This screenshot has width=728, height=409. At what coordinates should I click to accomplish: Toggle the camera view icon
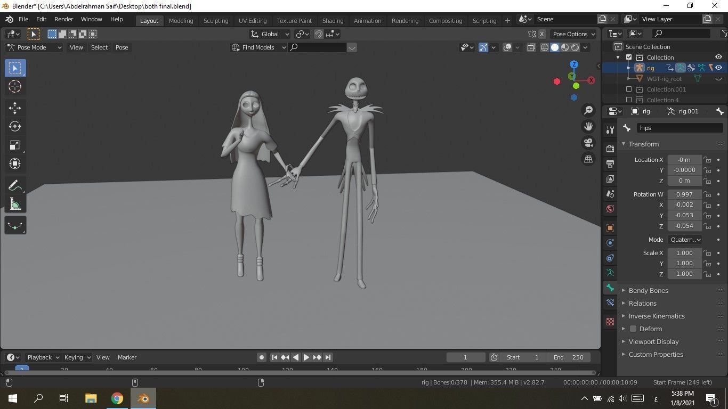point(588,143)
